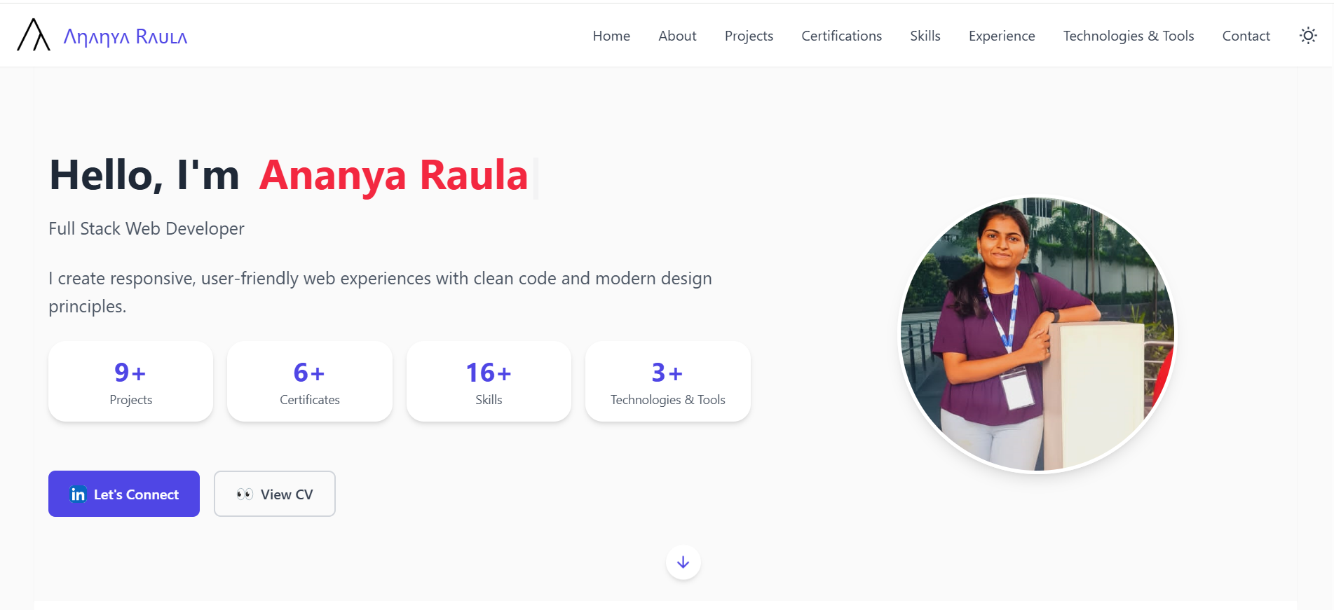
Task: Open Projects in the navigation bar
Action: click(749, 36)
